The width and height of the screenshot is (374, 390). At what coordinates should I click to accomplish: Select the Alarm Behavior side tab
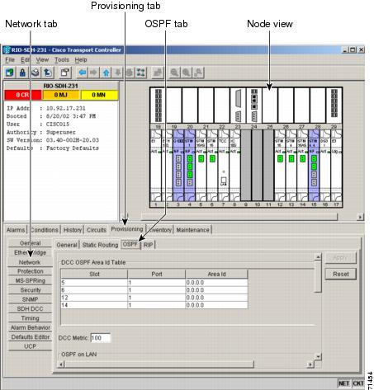click(x=31, y=327)
